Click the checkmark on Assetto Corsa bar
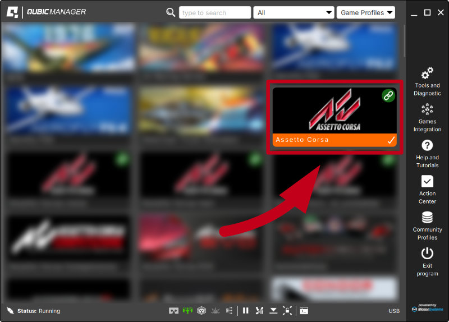 [x=391, y=140]
